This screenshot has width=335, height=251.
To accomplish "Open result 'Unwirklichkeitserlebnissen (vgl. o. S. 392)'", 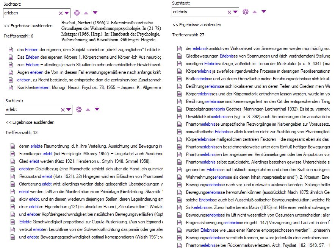I will pyautogui.click(x=258, y=117).
